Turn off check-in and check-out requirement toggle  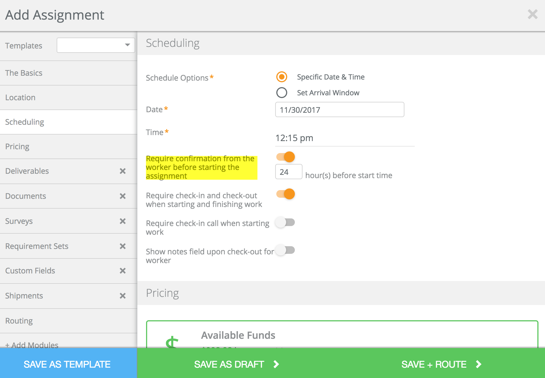point(286,194)
